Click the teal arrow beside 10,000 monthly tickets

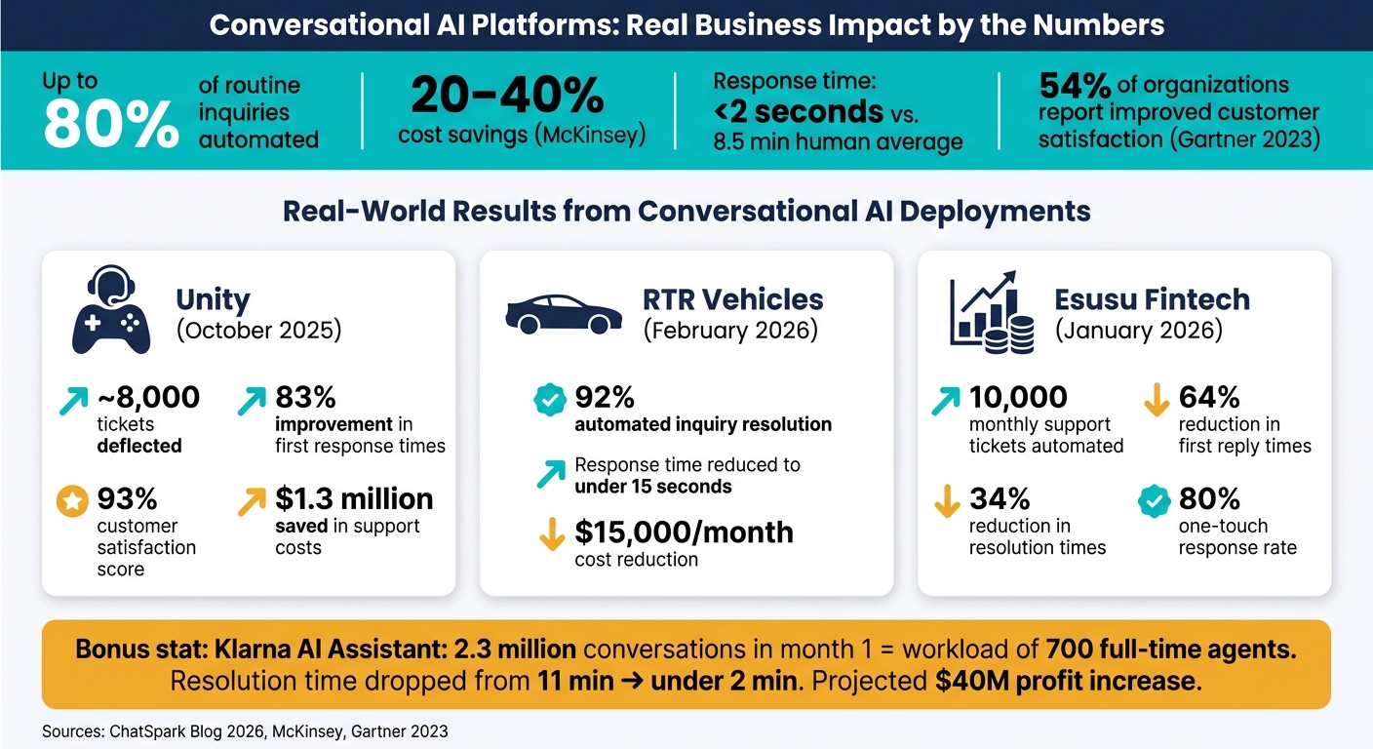[x=948, y=402]
